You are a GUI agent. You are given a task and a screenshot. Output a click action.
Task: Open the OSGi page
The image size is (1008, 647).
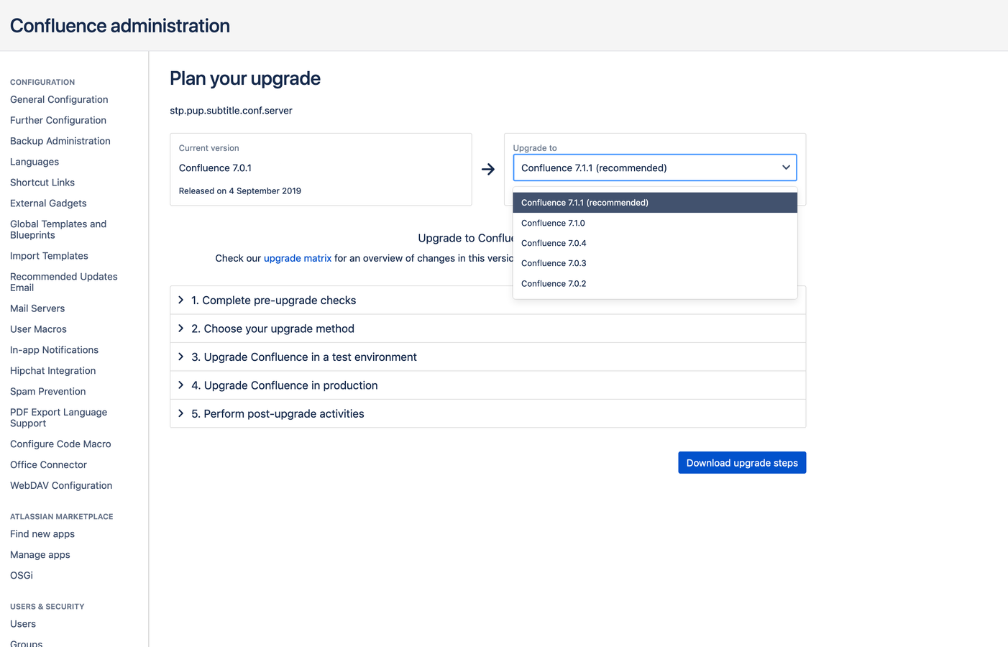pyautogui.click(x=22, y=576)
